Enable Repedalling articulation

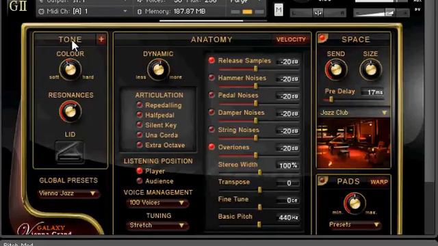[140, 105]
